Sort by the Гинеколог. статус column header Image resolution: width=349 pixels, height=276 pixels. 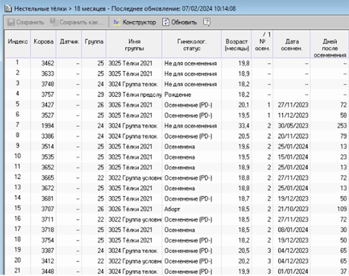pyautogui.click(x=192, y=44)
